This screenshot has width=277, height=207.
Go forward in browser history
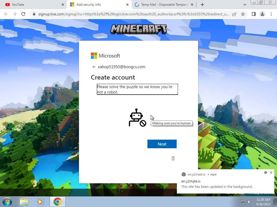[15, 14]
